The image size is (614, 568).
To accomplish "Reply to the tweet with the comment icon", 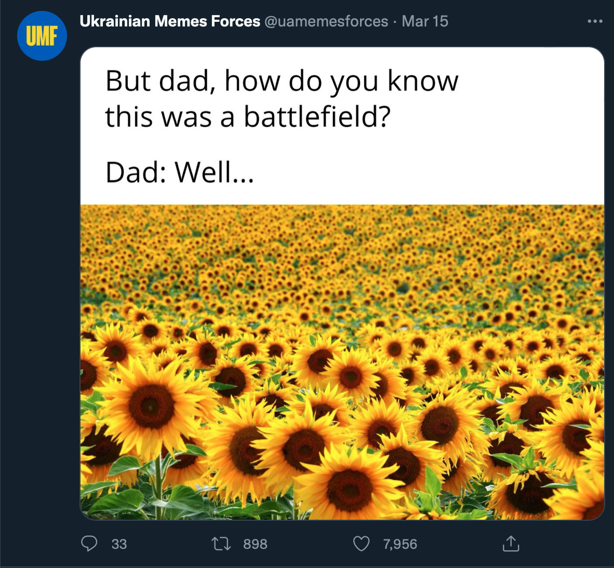I will tap(89, 544).
